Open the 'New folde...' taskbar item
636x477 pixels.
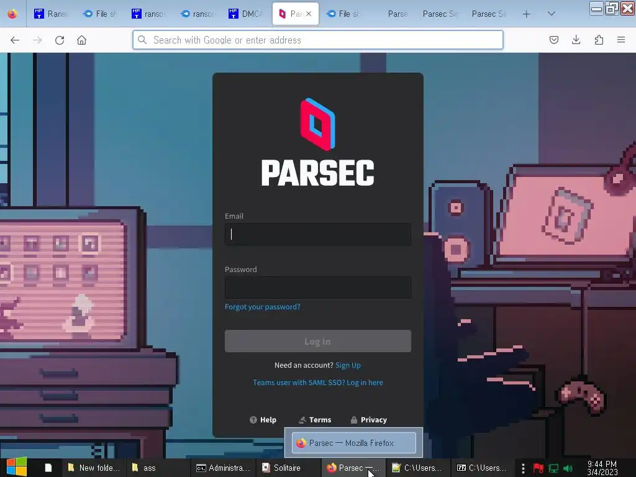pos(94,468)
